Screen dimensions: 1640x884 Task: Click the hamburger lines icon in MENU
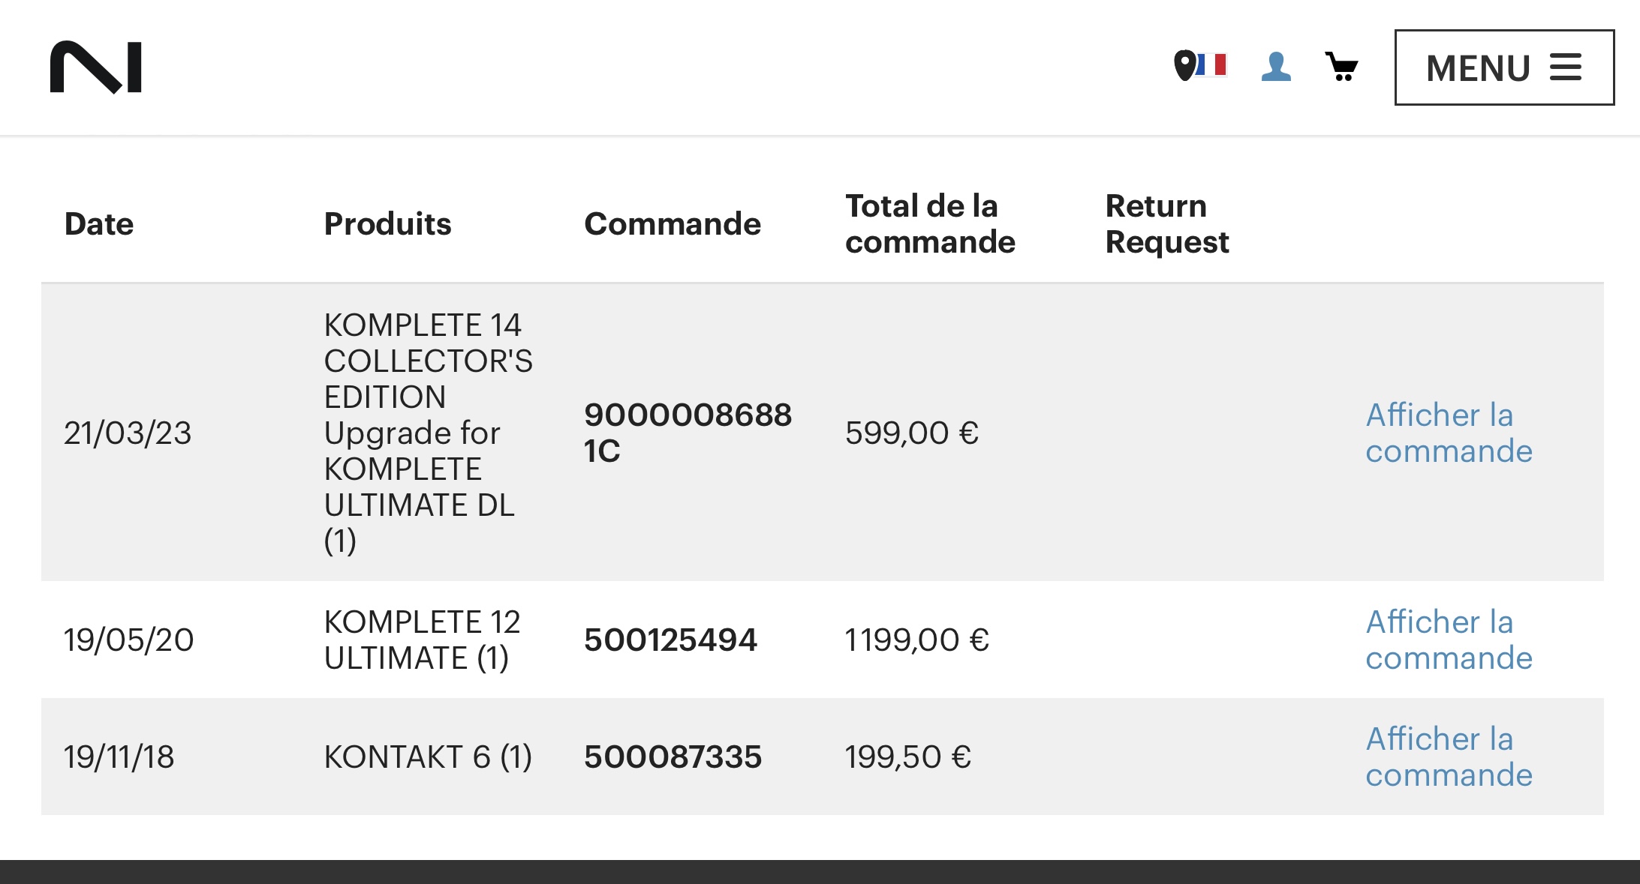[1566, 67]
